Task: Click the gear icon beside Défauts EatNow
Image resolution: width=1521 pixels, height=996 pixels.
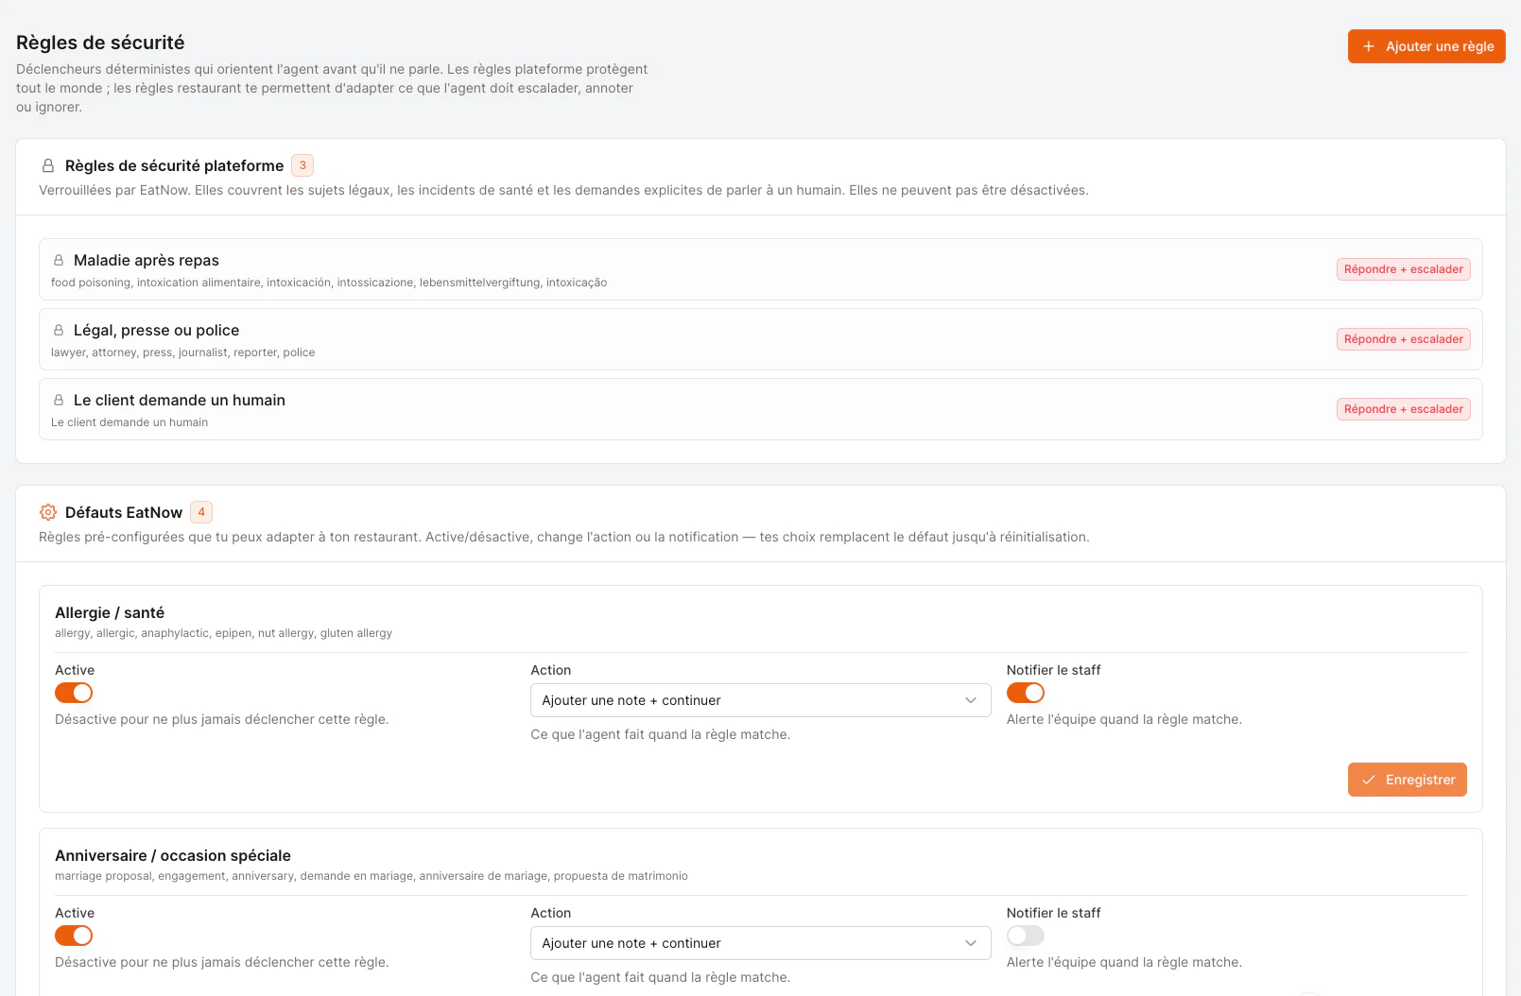Action: point(48,512)
